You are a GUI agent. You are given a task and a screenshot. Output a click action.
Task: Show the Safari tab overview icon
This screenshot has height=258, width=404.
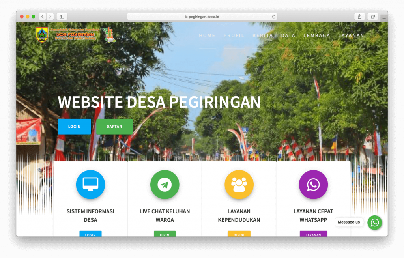click(x=372, y=17)
